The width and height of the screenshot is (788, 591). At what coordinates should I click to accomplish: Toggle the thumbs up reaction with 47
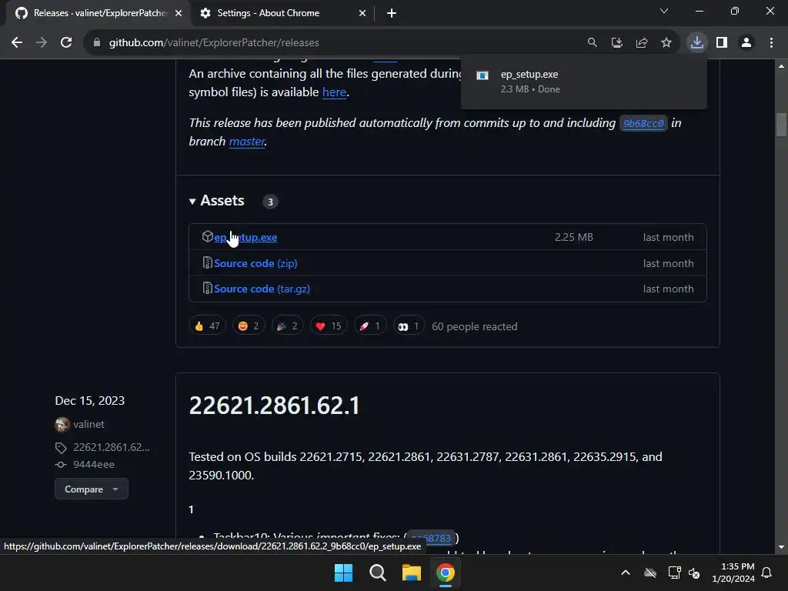pos(207,326)
